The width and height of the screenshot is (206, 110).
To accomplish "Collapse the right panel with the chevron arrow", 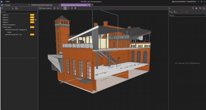I will [170, 8].
